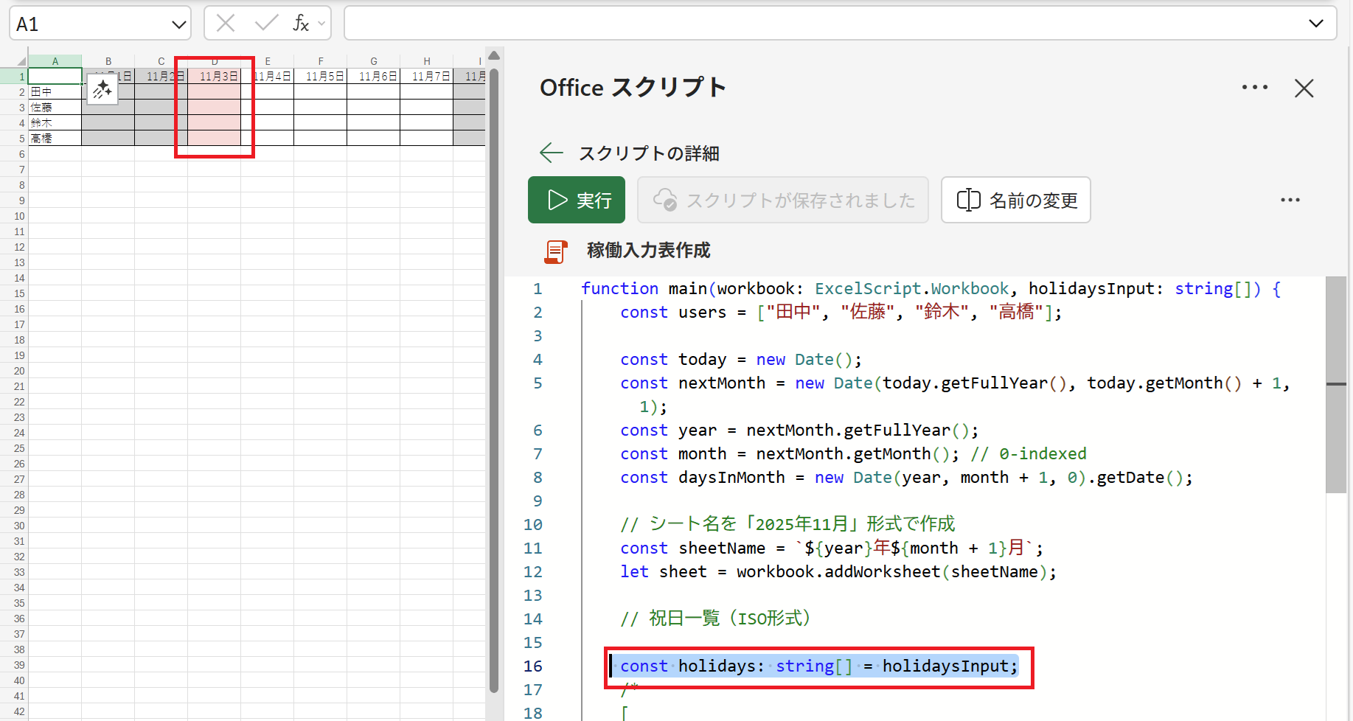Run the script with the 実行 button
The width and height of the screenshot is (1353, 721).
[577, 200]
